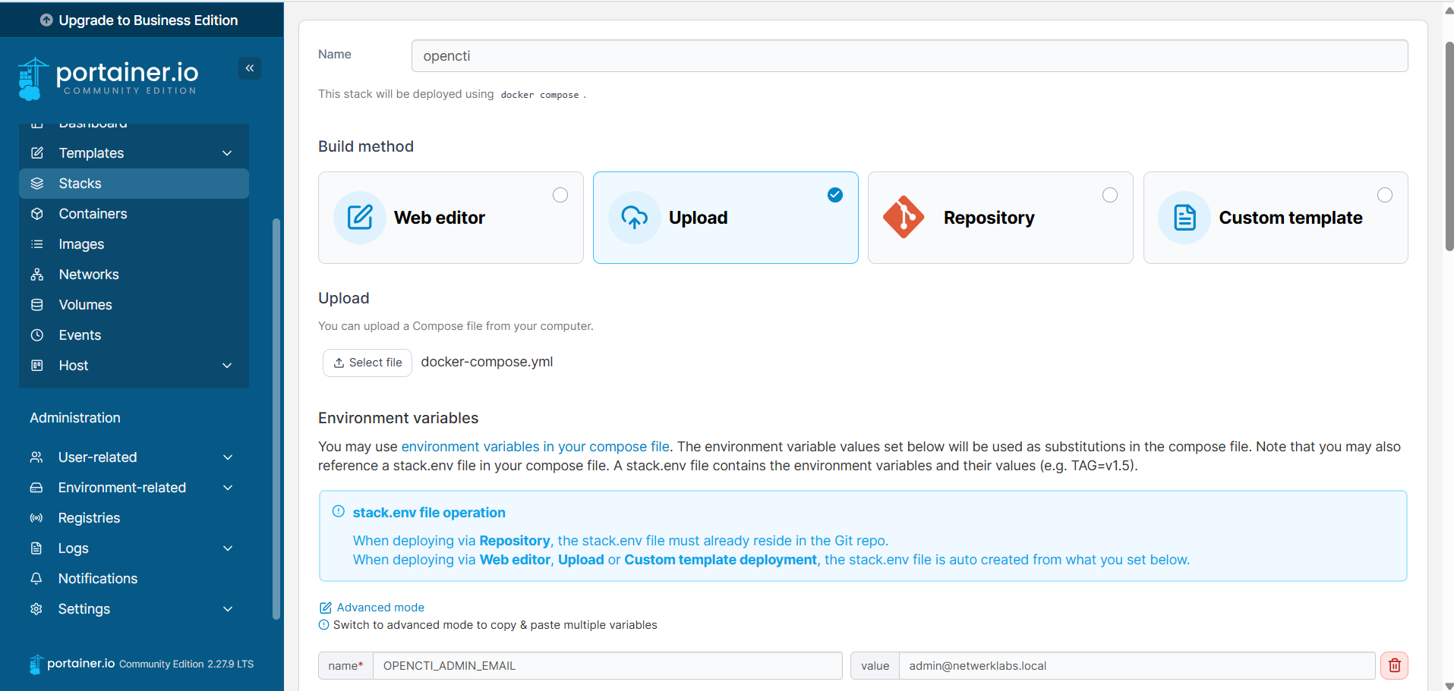This screenshot has height=691, width=1454.
Task: Select the Web editor radio button
Action: (x=560, y=195)
